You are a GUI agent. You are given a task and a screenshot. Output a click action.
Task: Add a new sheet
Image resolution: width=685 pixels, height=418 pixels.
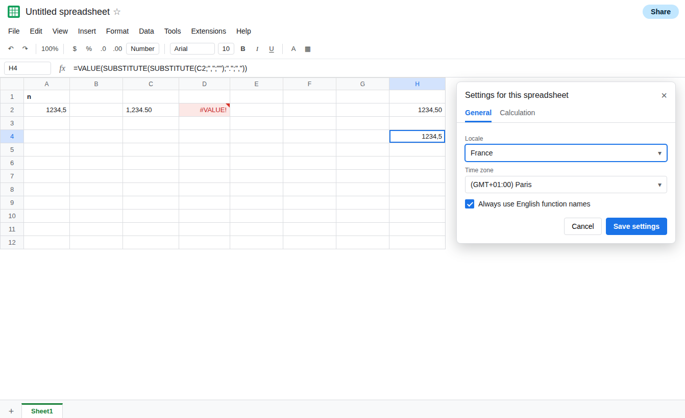(11, 411)
